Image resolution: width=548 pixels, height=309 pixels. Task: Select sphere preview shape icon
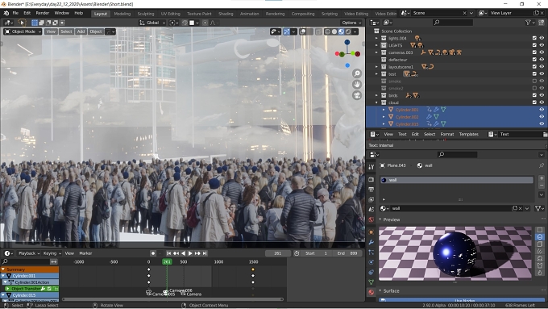(x=540, y=237)
